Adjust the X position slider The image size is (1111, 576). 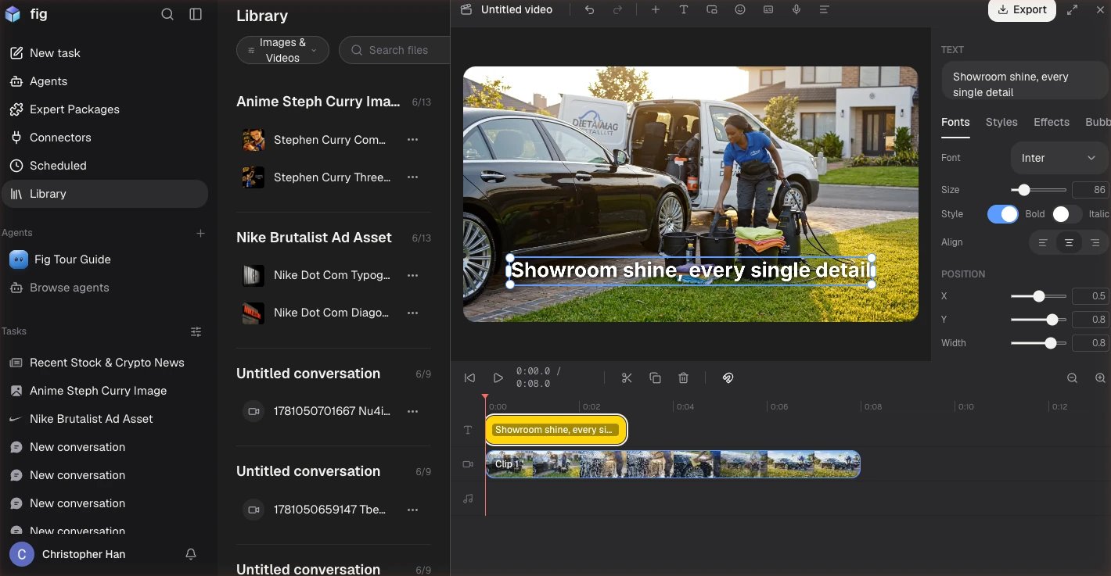(1038, 296)
